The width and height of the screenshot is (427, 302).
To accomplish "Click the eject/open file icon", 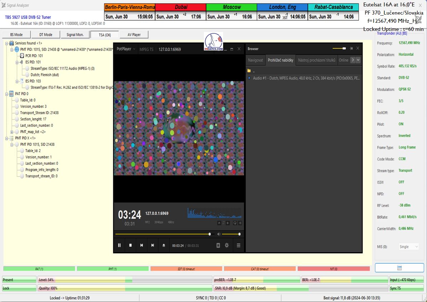I will 164,245.
